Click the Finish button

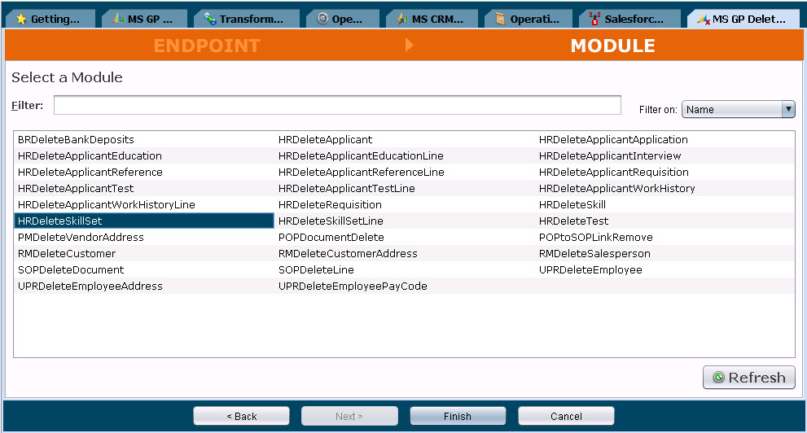tap(458, 416)
